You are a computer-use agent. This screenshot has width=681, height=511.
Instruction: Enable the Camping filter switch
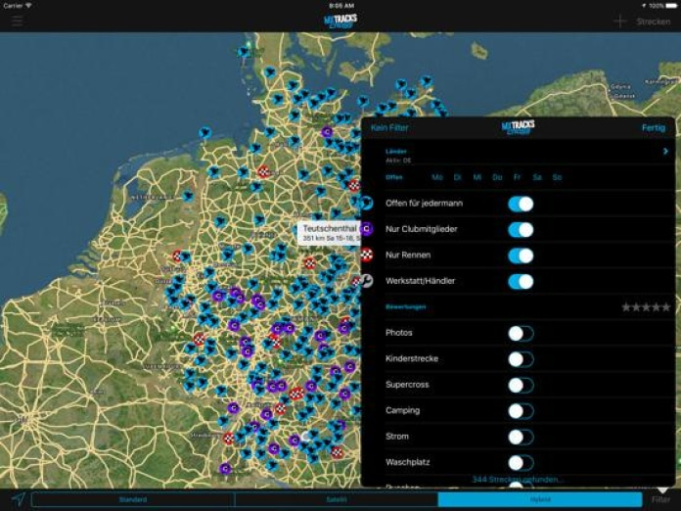[521, 411]
